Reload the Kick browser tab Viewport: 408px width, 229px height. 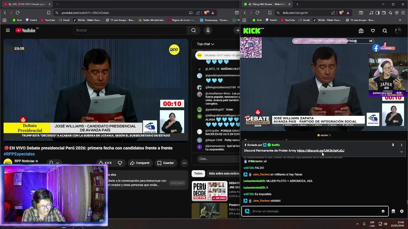tap(258, 13)
